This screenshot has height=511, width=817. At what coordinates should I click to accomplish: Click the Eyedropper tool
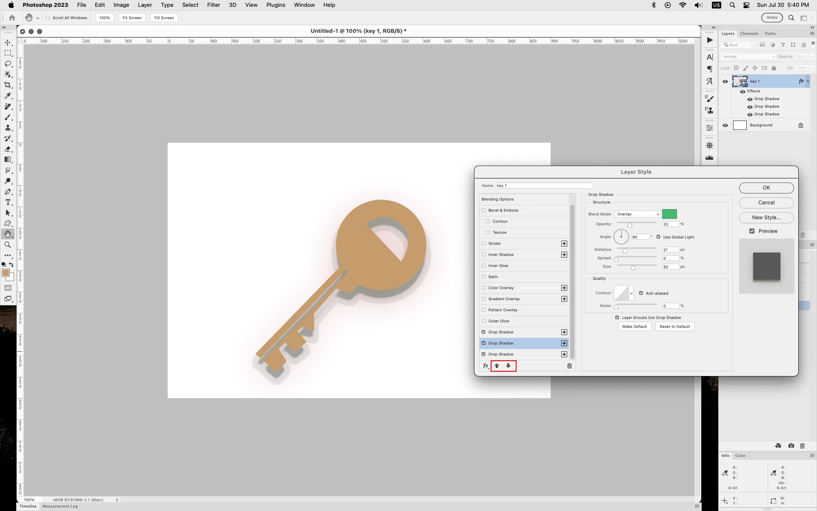[x=8, y=96]
